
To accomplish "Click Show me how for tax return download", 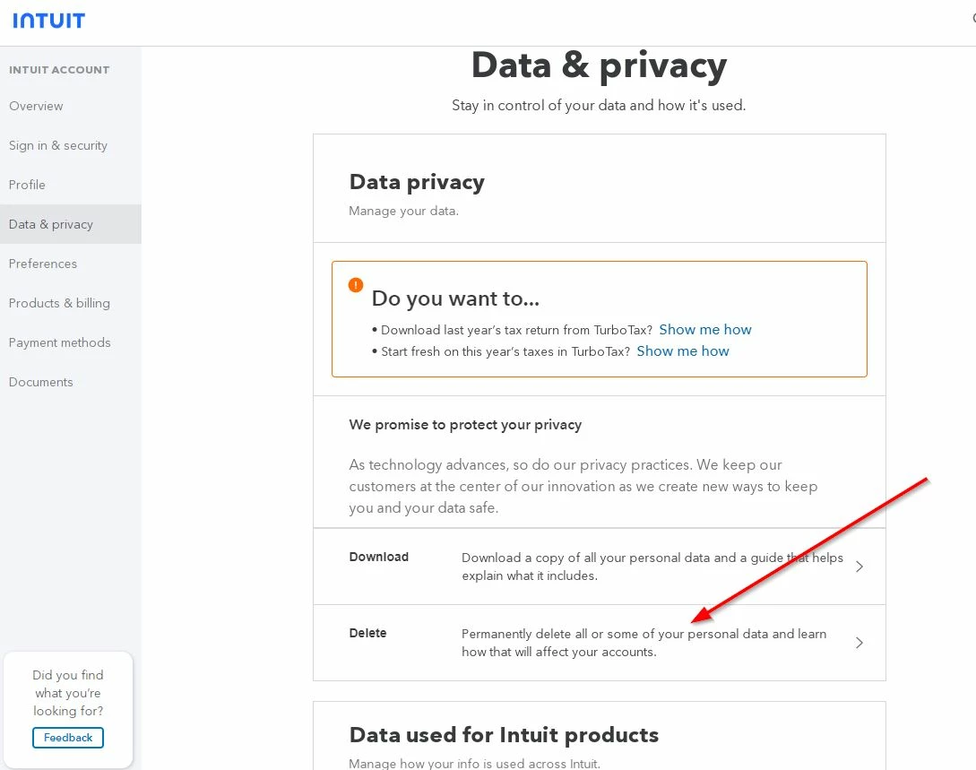I will point(705,329).
